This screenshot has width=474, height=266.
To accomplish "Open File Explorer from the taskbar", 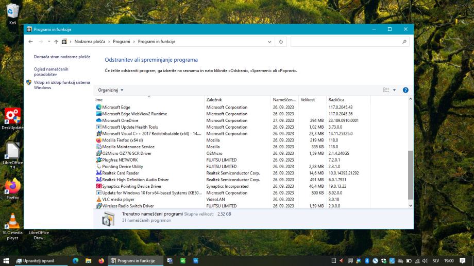I will 88,261.
